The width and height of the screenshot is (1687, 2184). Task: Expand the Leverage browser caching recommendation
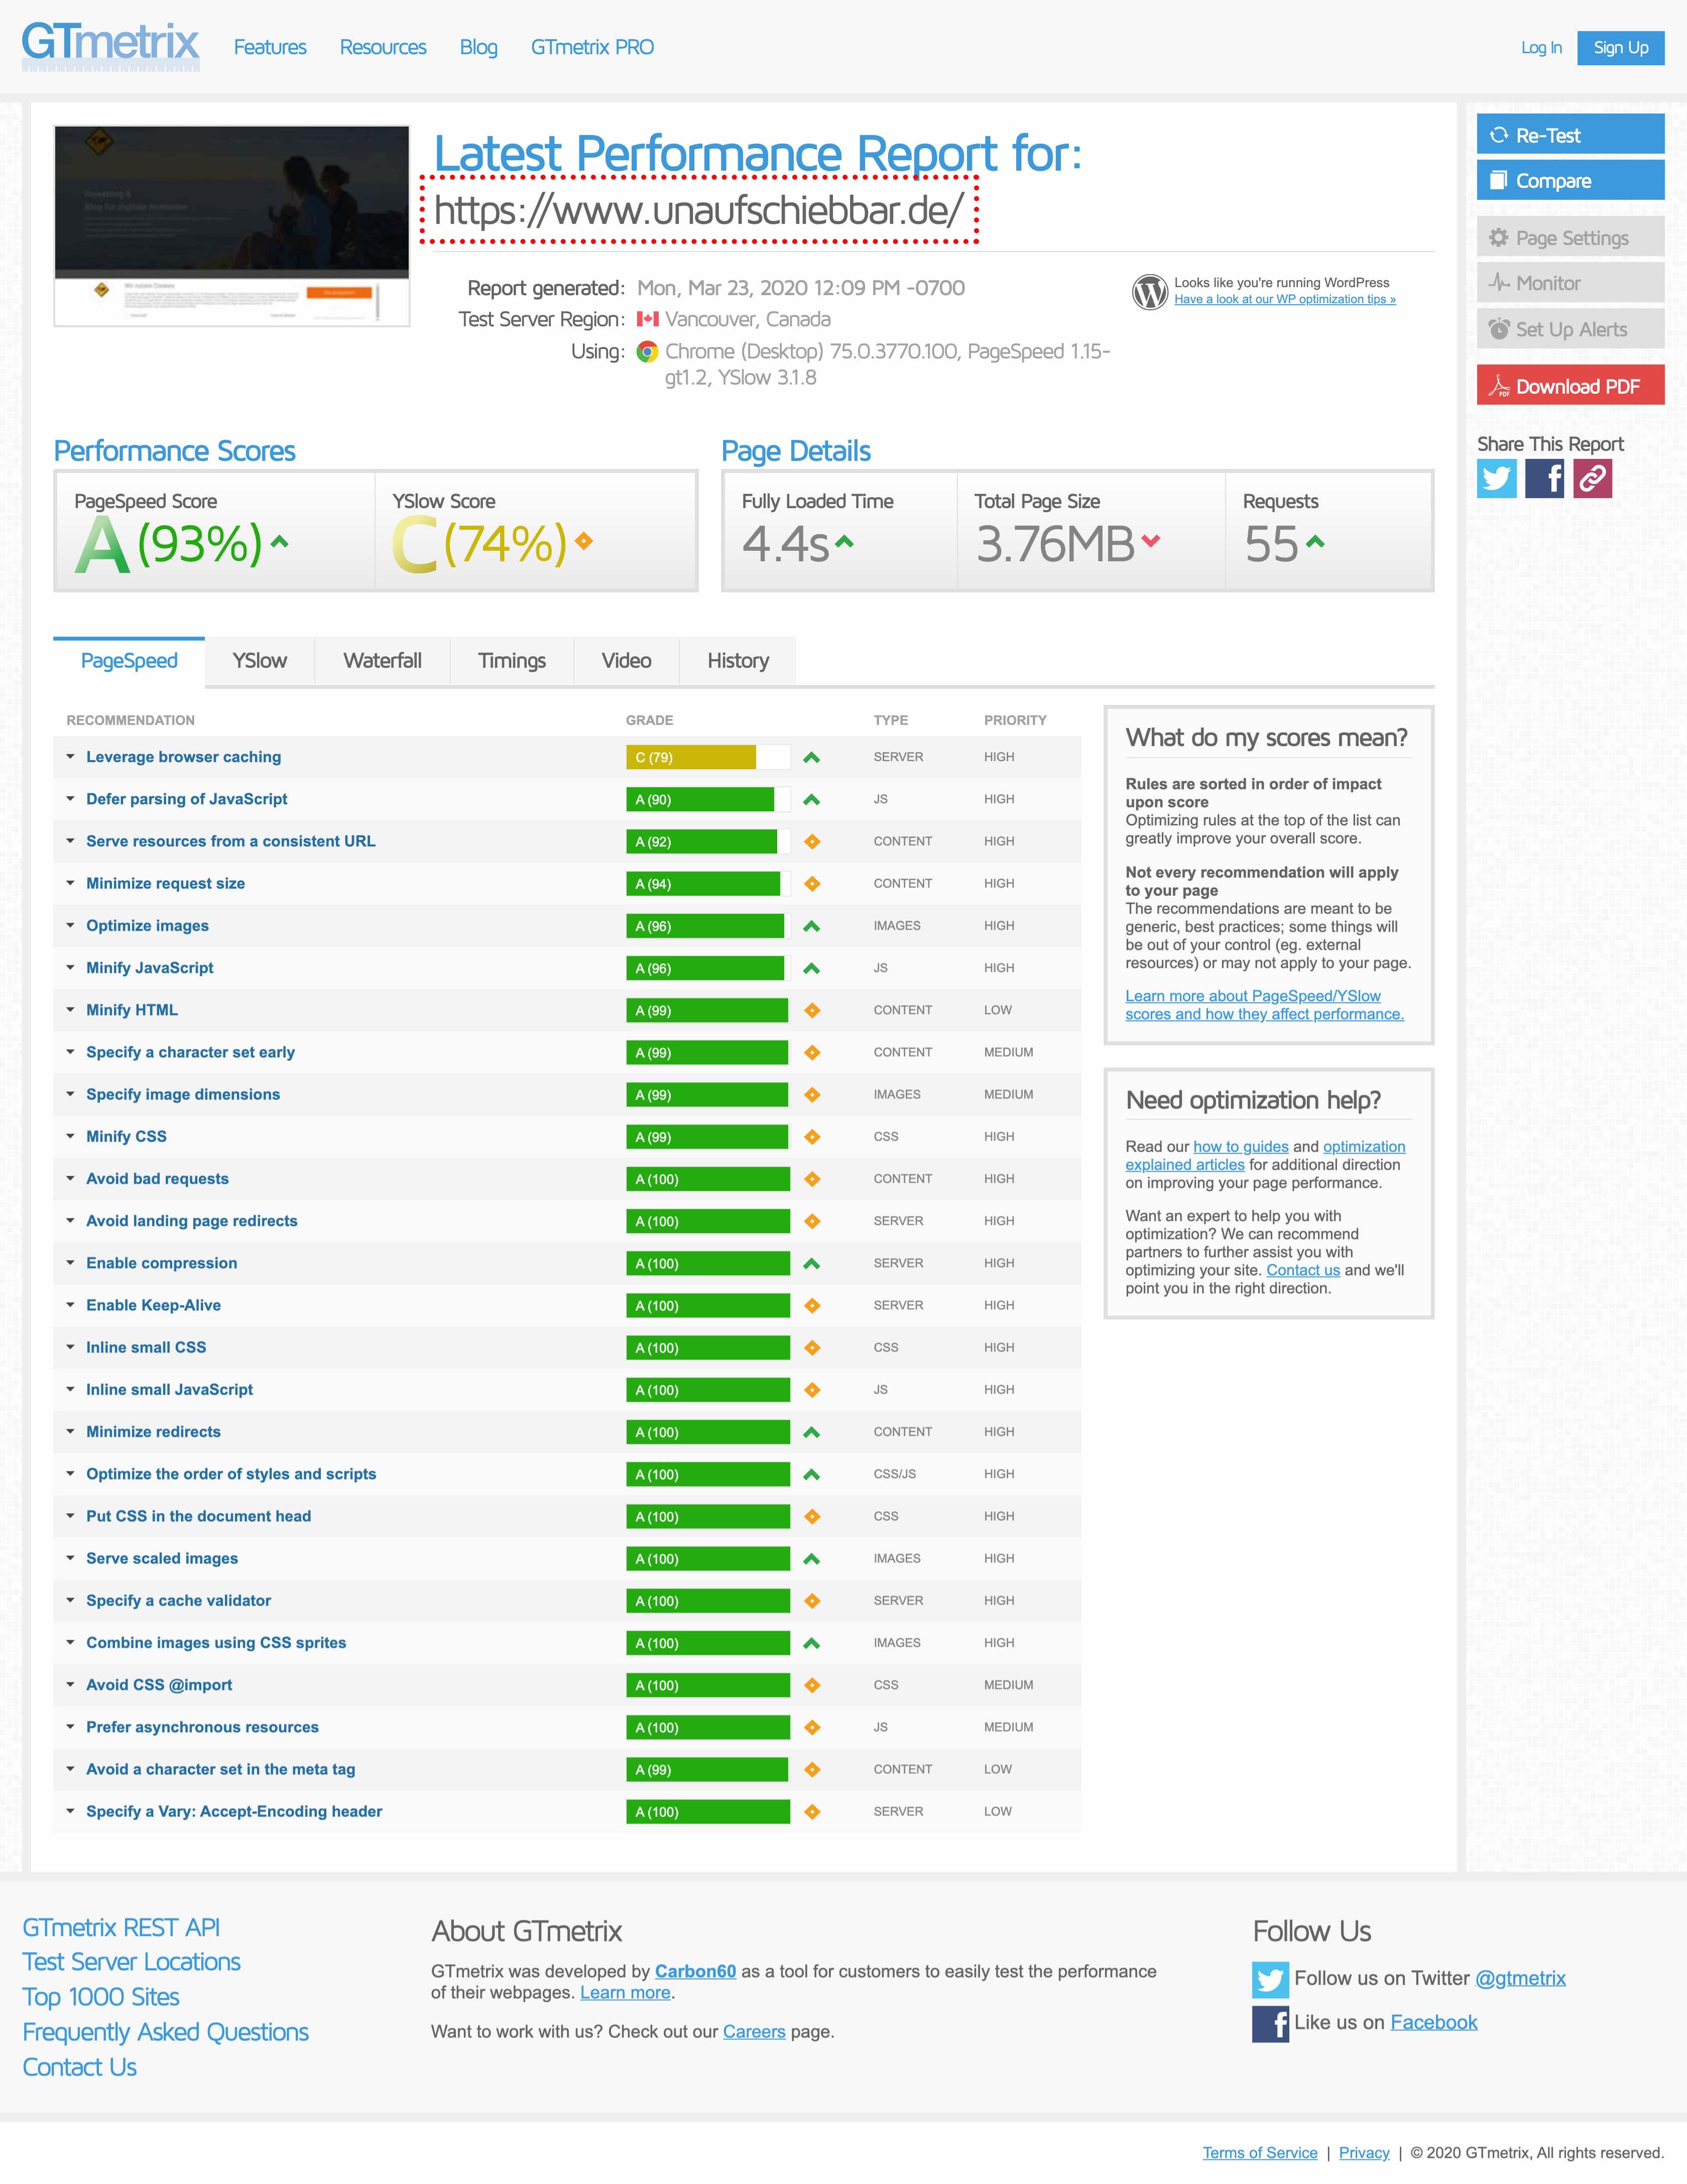coord(183,757)
